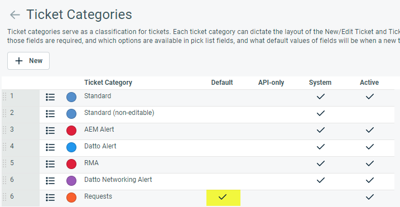Click the highlighted Default checkmark for Requests
This screenshot has height=207, width=400.
[x=223, y=197]
